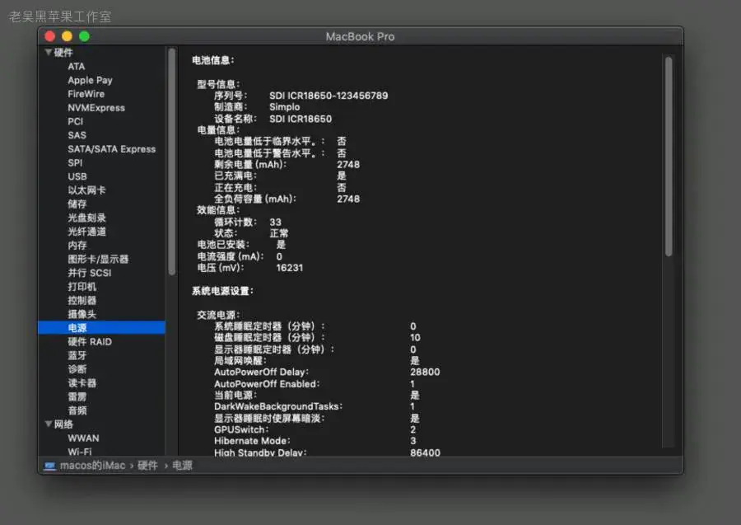
Task: Click 硬件 in the bottom path bar
Action: [x=147, y=466]
